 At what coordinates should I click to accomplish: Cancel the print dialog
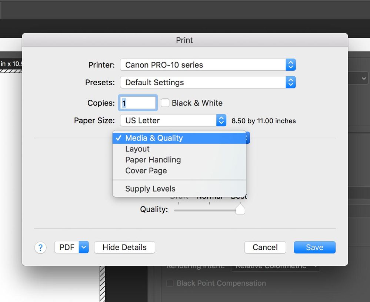(265, 247)
